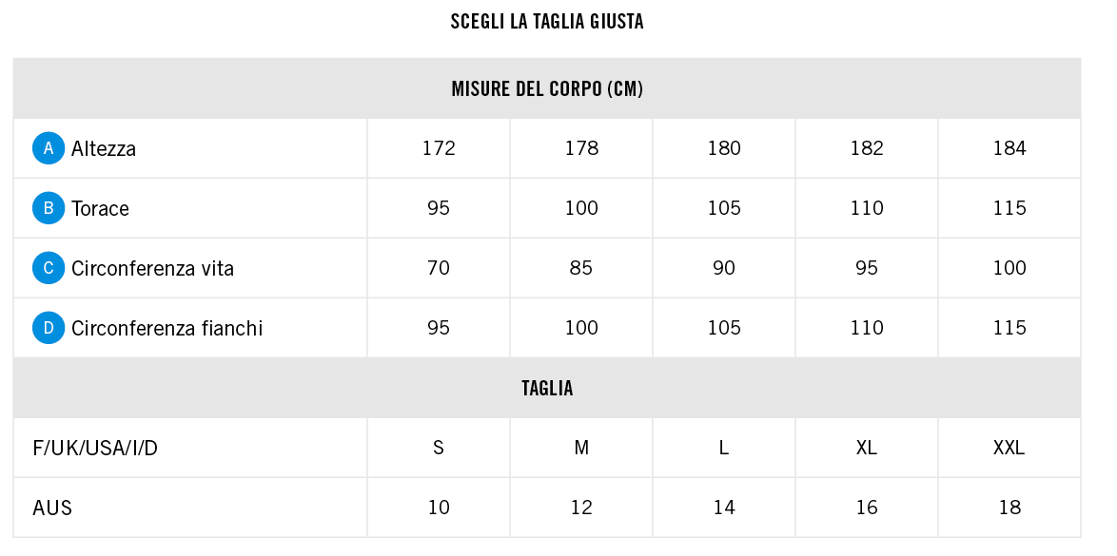Click the Circonferenza fianchi label
The image size is (1117, 556).
(167, 328)
